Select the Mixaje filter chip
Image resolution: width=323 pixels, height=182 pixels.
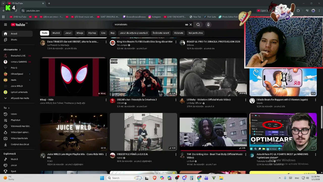80,33
